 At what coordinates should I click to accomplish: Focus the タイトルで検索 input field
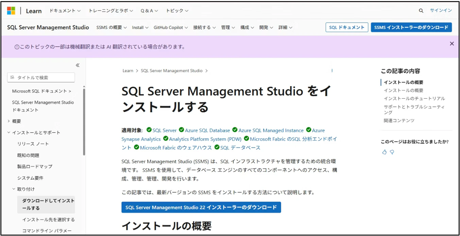pos(41,77)
